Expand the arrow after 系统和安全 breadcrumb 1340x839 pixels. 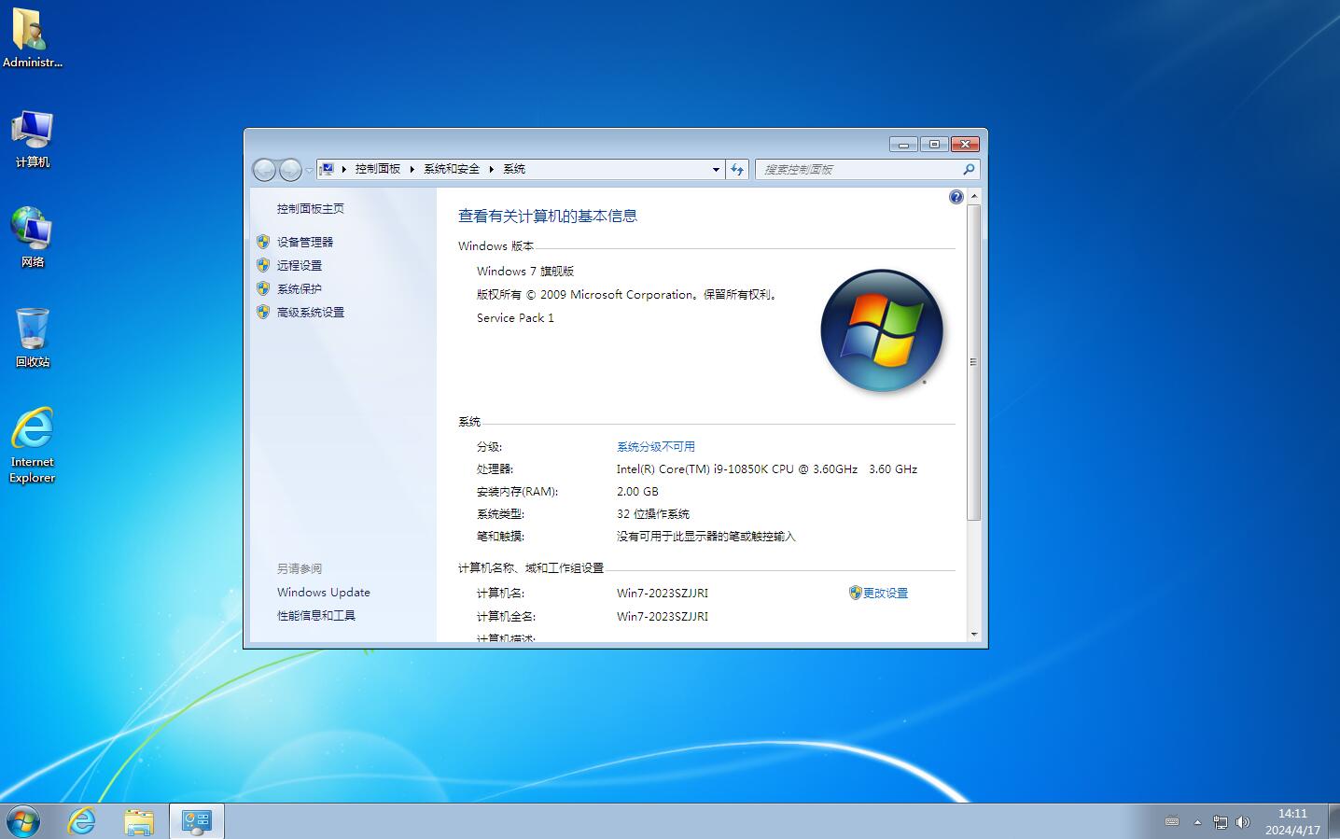491,169
